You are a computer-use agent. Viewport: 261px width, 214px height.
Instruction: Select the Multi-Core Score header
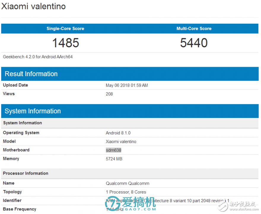(x=194, y=29)
